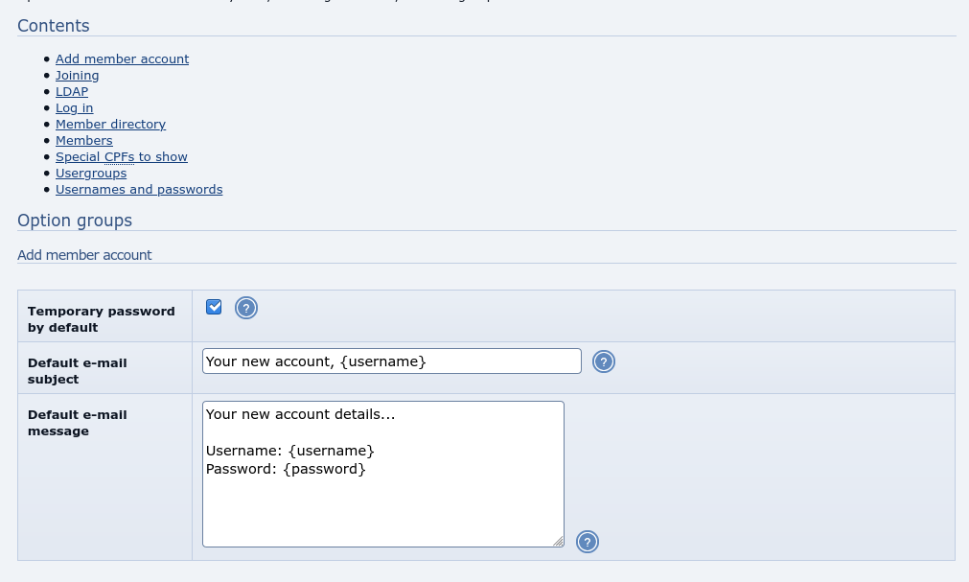This screenshot has height=582, width=969.
Task: Click help icon beside Temporary password checkbox
Action: click(246, 308)
